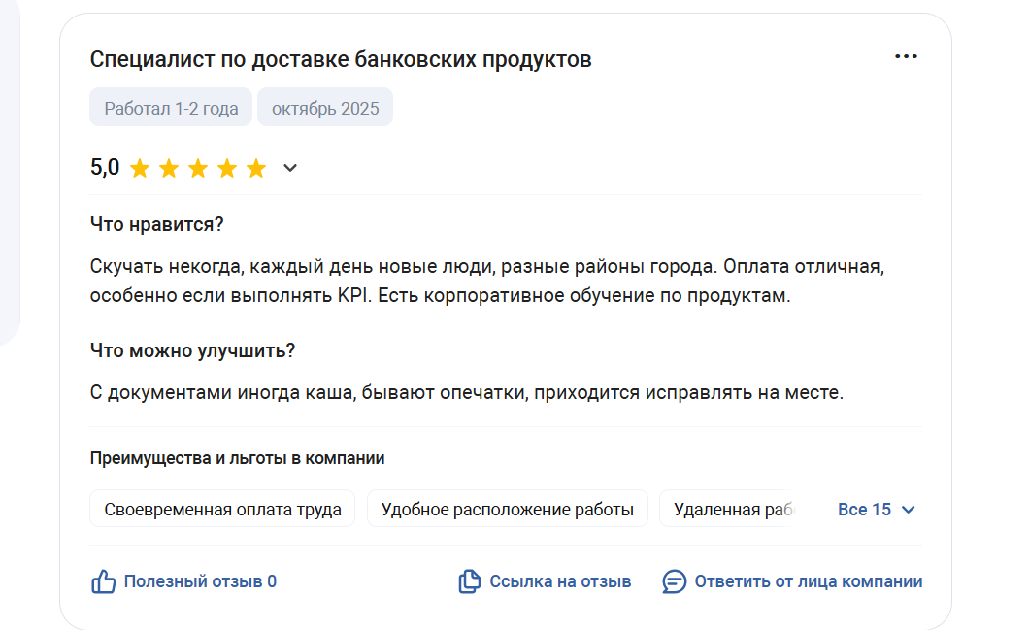Mark review as helpful via Полезный отзыв
This screenshot has height=630, width=1029.
click(x=200, y=582)
